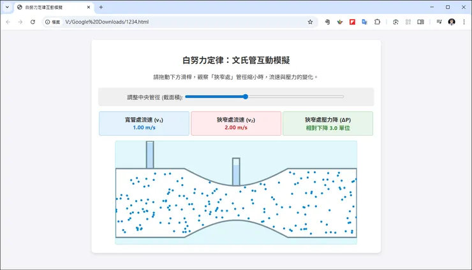Click the text '相對下降 3.0 單位'
The image size is (472, 270).
pyautogui.click(x=328, y=128)
